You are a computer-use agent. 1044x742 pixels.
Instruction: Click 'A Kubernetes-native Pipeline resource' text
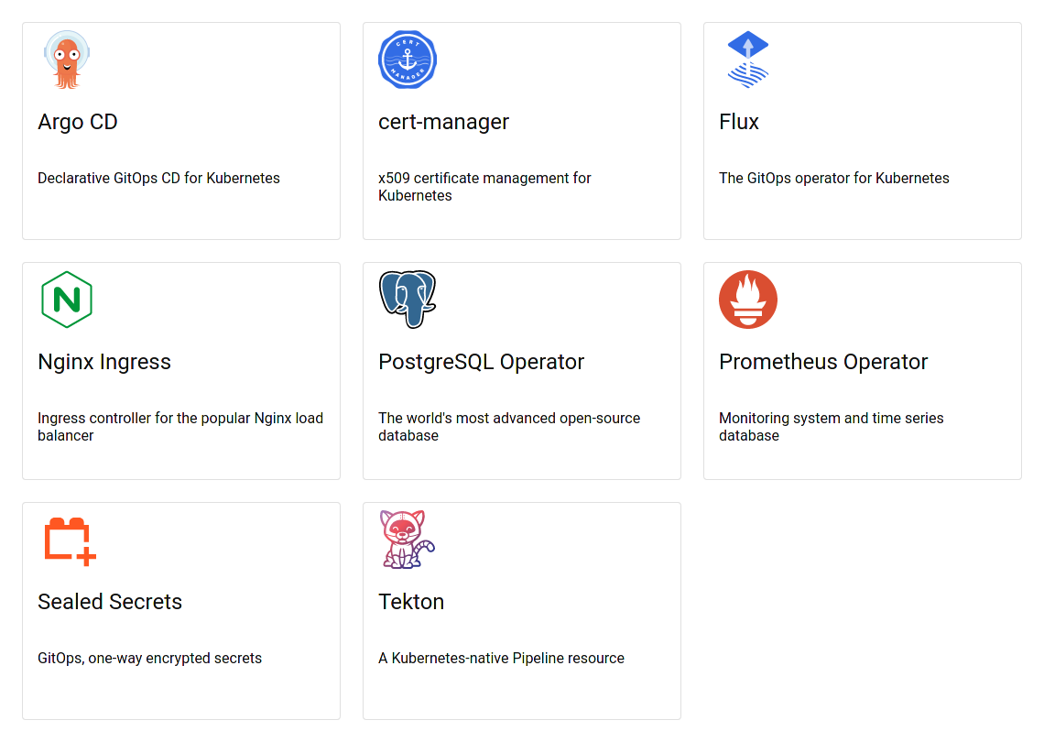[x=501, y=658]
